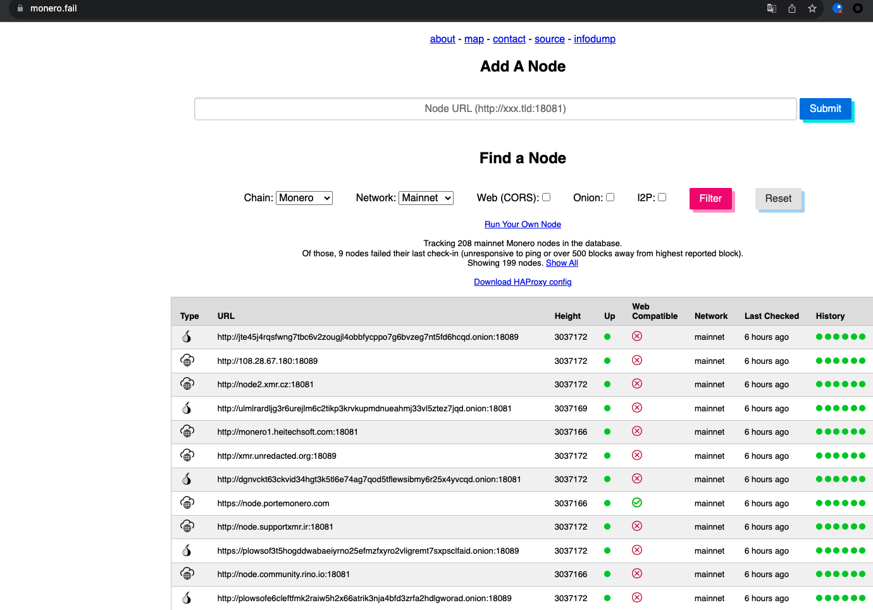Click the share icon in address bar
This screenshot has height=610, width=873.
click(792, 8)
